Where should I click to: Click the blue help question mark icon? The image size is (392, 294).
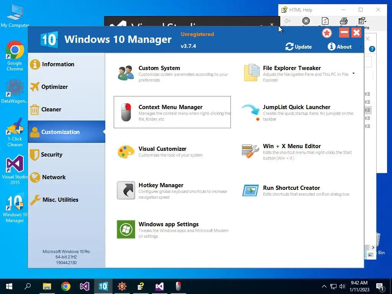point(372,49)
